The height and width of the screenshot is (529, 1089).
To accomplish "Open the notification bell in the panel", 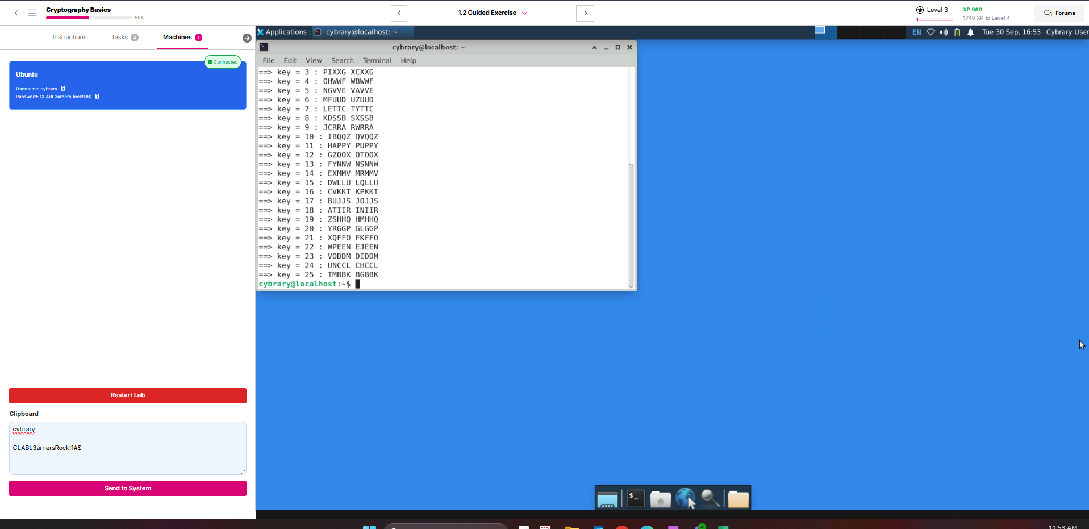I will click(x=970, y=32).
